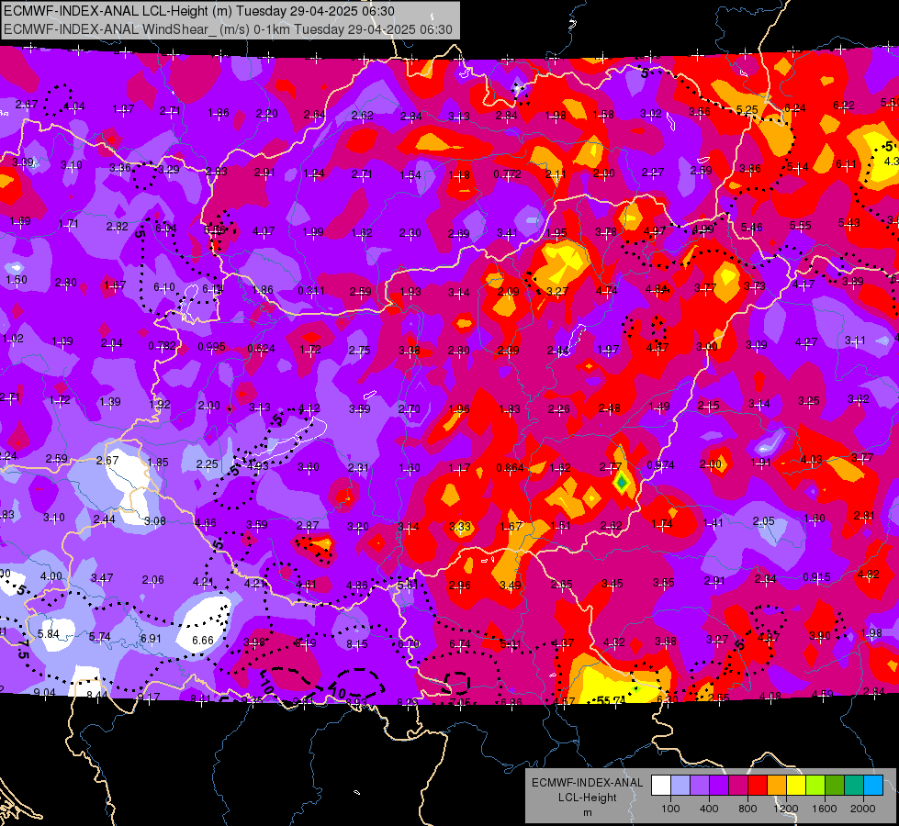Screen dimensions: 899x826
Task: Click the wind shear value 6.91
Action: pos(151,638)
